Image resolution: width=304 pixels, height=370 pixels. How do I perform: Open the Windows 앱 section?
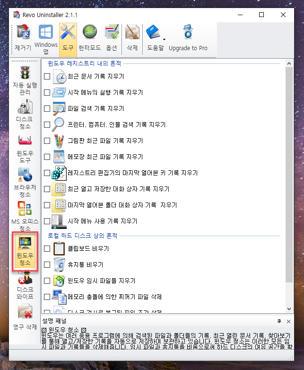[x=46, y=39]
